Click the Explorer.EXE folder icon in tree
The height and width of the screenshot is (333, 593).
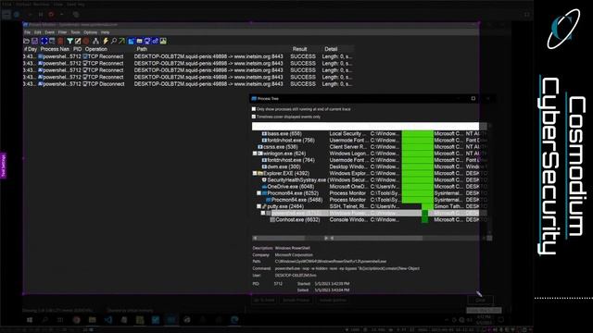tap(260, 173)
